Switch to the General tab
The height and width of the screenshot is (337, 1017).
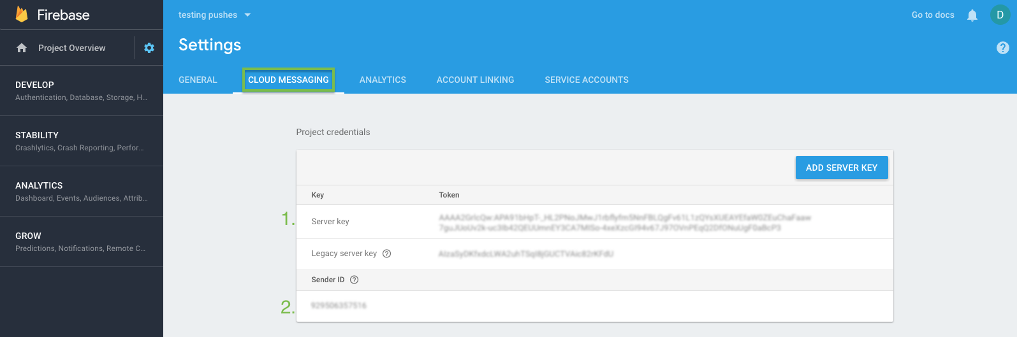(198, 80)
